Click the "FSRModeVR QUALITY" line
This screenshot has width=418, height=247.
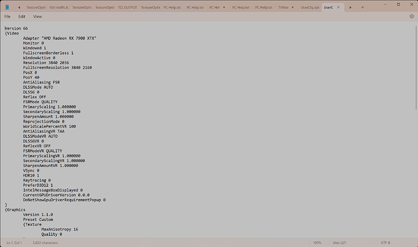(x=42, y=151)
